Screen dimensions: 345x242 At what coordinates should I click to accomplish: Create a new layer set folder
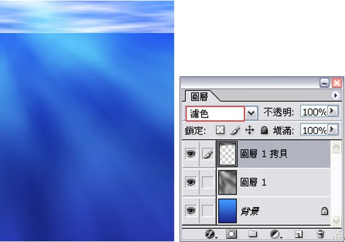(253, 234)
